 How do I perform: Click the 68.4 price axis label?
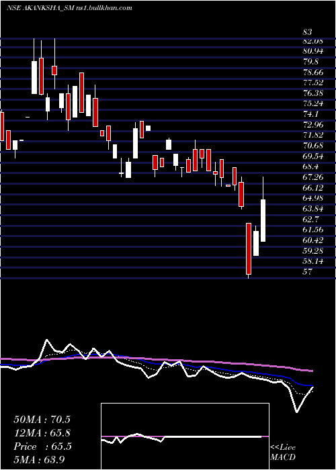(x=310, y=167)
